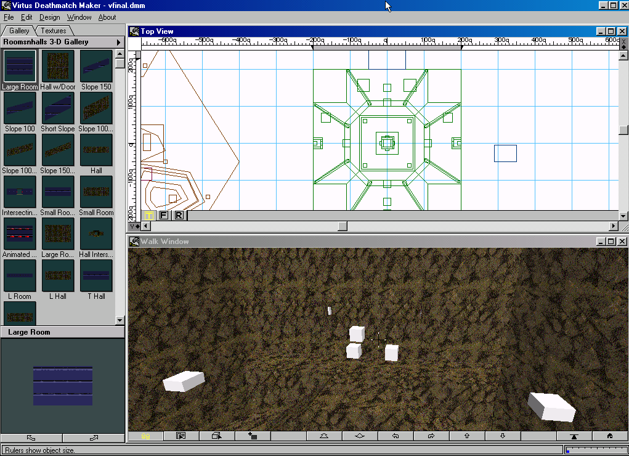Minimize the Top View window

coord(601,31)
